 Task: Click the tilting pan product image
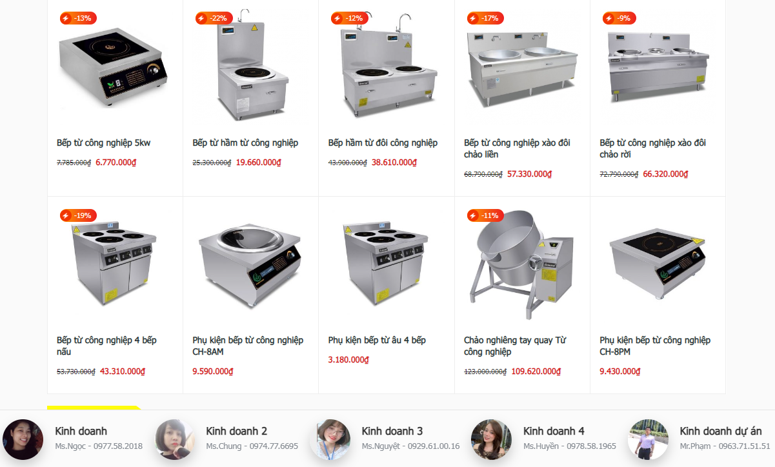[x=522, y=264]
